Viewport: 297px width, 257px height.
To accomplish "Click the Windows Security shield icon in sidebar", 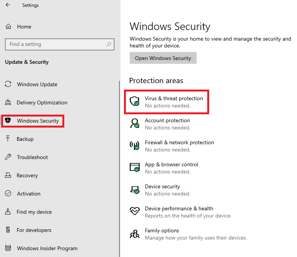I will [8, 120].
